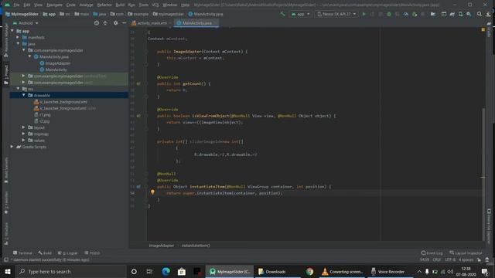
Task: Click Scroll from Source target icon
Action: [x=97, y=23]
